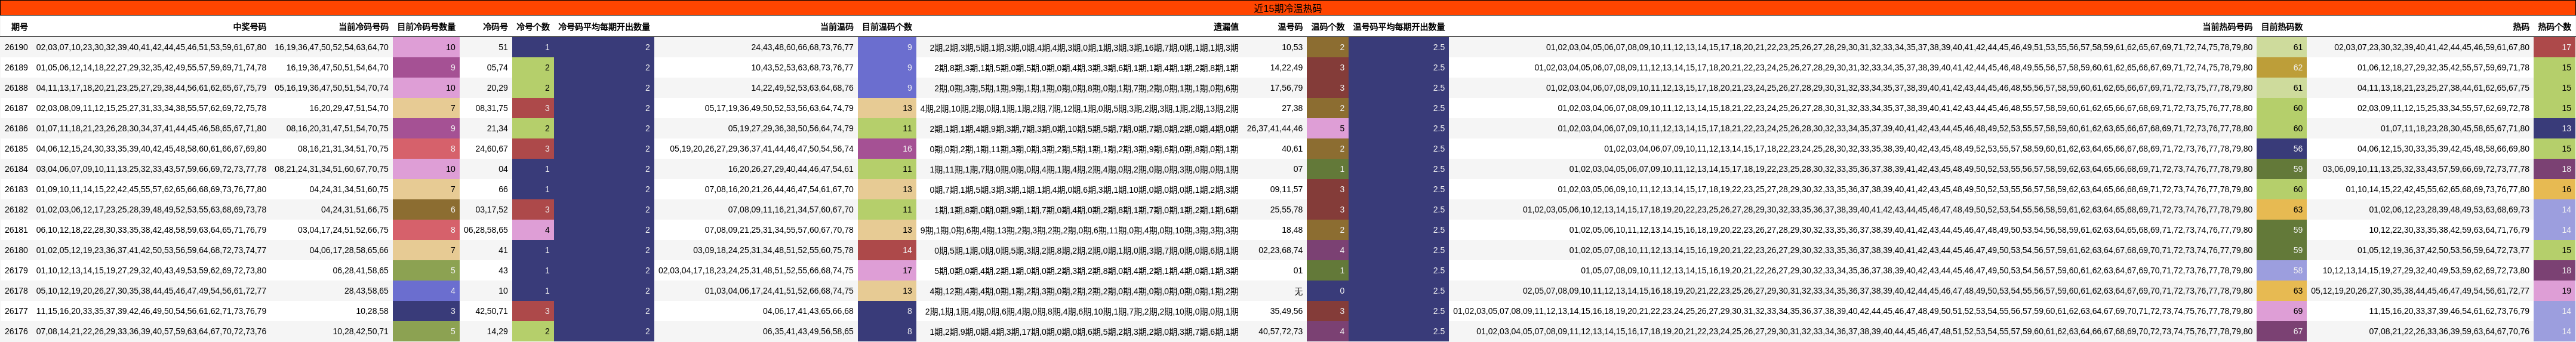This screenshot has width=2576, height=342.
Task: Click 目前冷码号数量 cell in row 26185
Action: [x=426, y=149]
